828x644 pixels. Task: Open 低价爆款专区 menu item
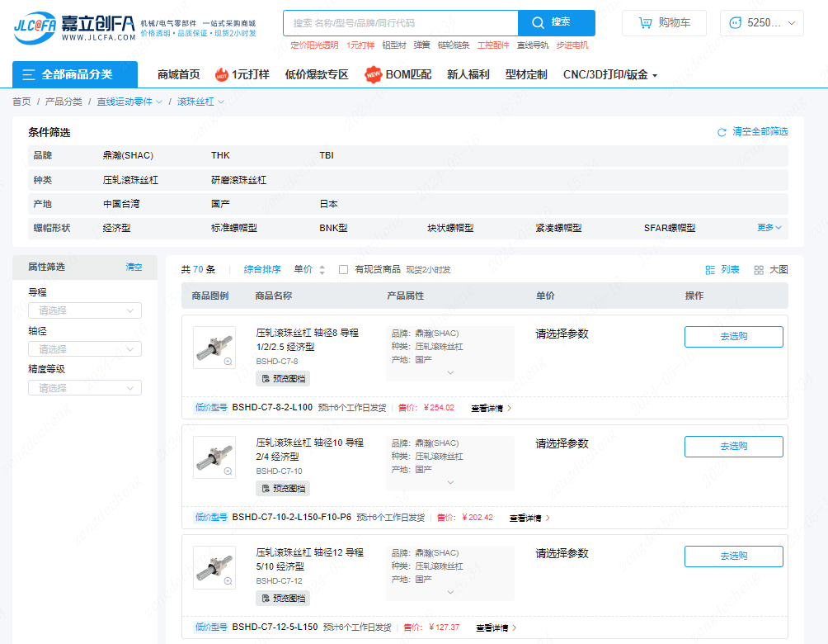317,74
